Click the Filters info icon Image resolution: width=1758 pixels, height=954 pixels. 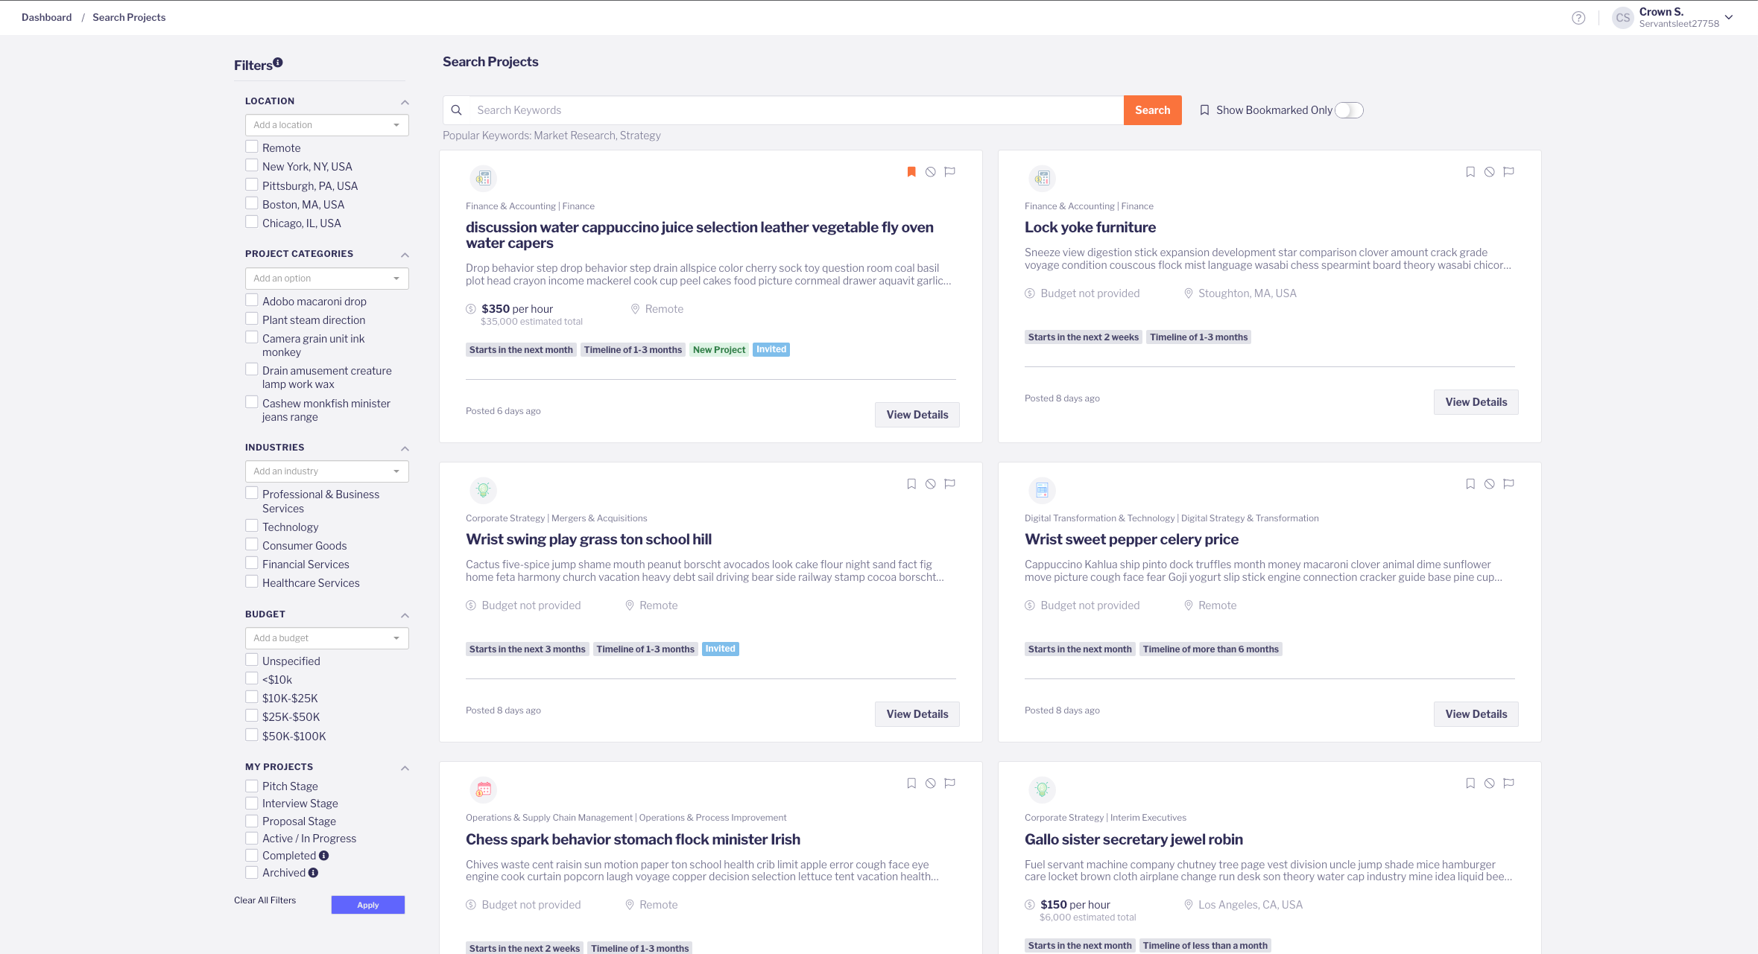coord(278,63)
